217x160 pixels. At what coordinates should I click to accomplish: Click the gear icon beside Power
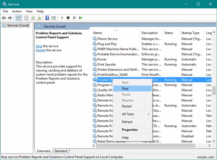pyautogui.click(x=95, y=59)
